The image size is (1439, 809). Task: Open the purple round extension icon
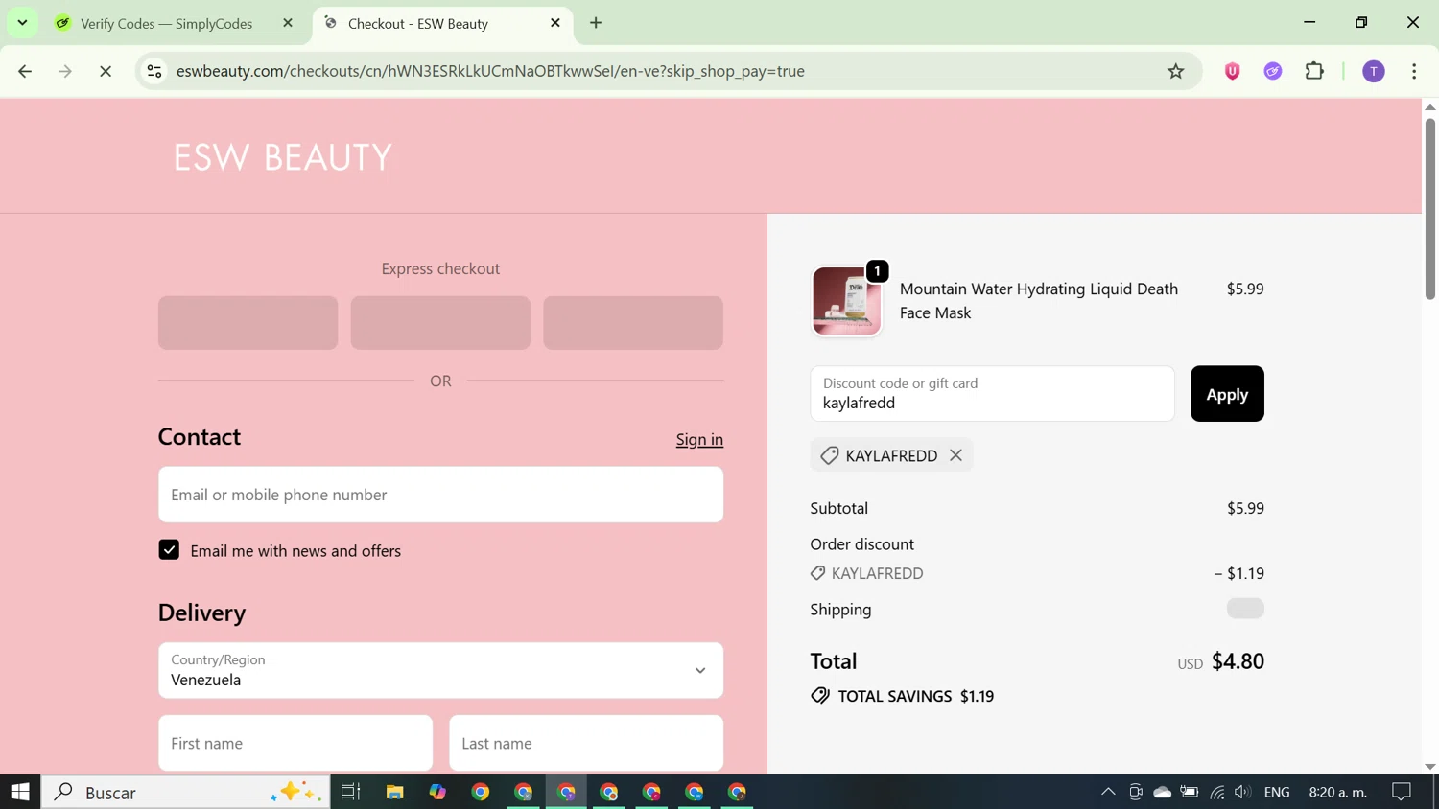pos(1273,71)
